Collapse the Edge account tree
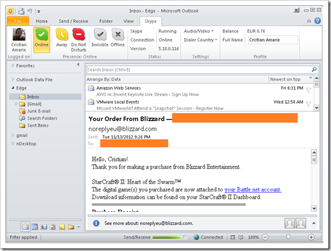331x251 pixels. 13,88
